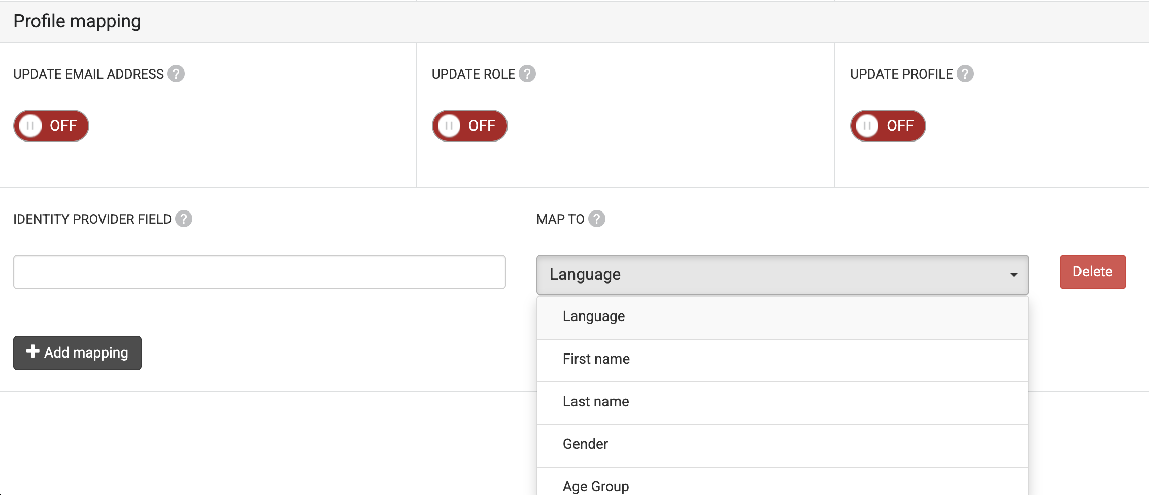Click the Identity Provider Field label text
Viewport: 1149px width, 495px height.
coord(92,219)
